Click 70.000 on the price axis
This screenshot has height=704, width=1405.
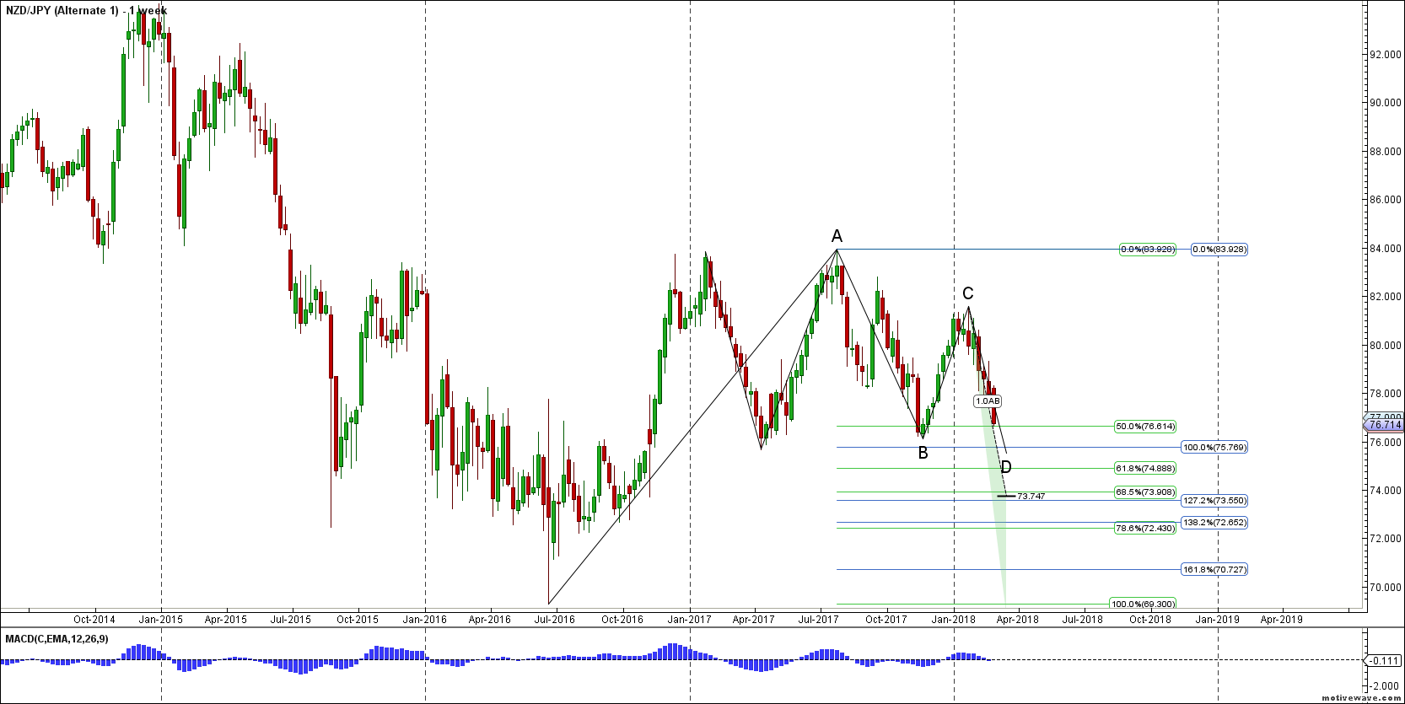pos(1387,588)
